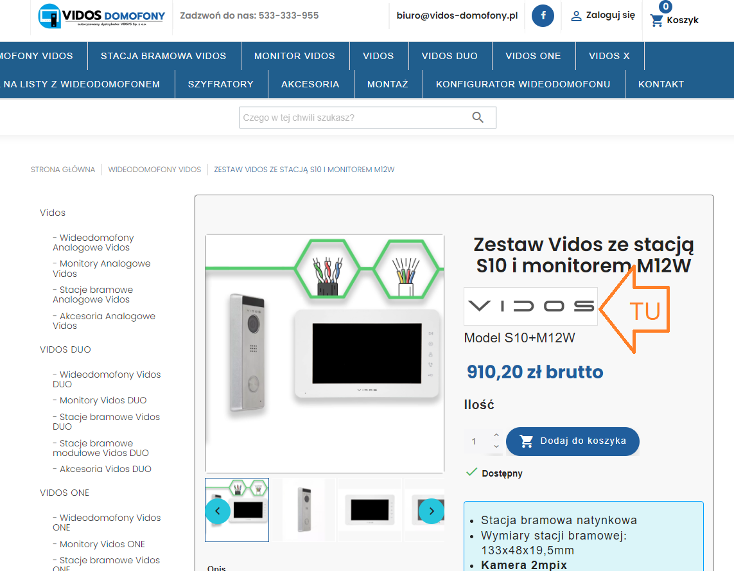Click current breadcrumb Zestaw Vidos ze stacją S10
This screenshot has height=571, width=734.
tap(304, 170)
